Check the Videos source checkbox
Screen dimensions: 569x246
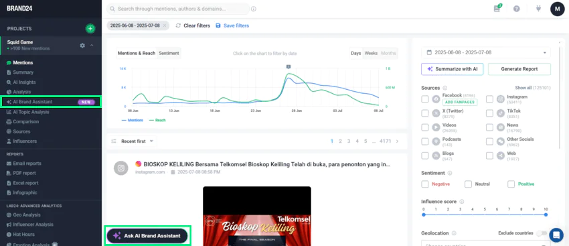coord(425,127)
